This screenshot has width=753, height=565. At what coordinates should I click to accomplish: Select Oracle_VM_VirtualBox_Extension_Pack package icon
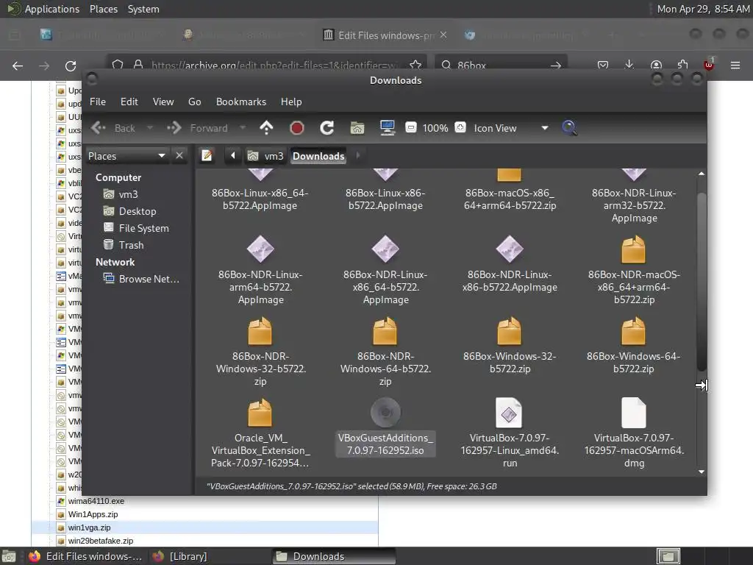click(260, 412)
